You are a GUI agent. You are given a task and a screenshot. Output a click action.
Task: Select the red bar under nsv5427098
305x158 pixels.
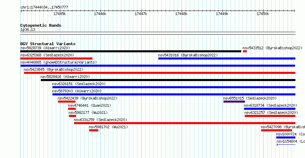pyautogui.click(x=277, y=130)
